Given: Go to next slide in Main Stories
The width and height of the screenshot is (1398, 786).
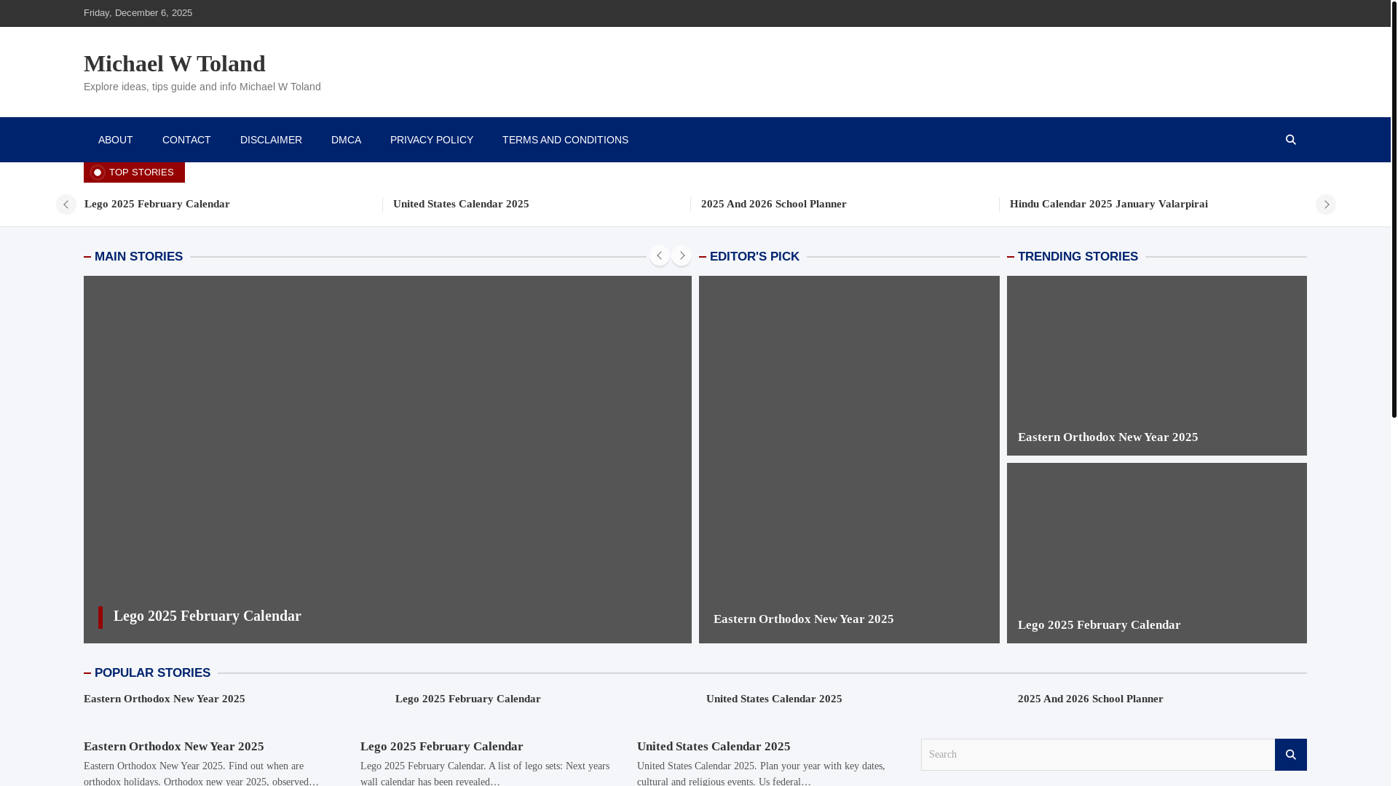Looking at the screenshot, I should point(682,255).
